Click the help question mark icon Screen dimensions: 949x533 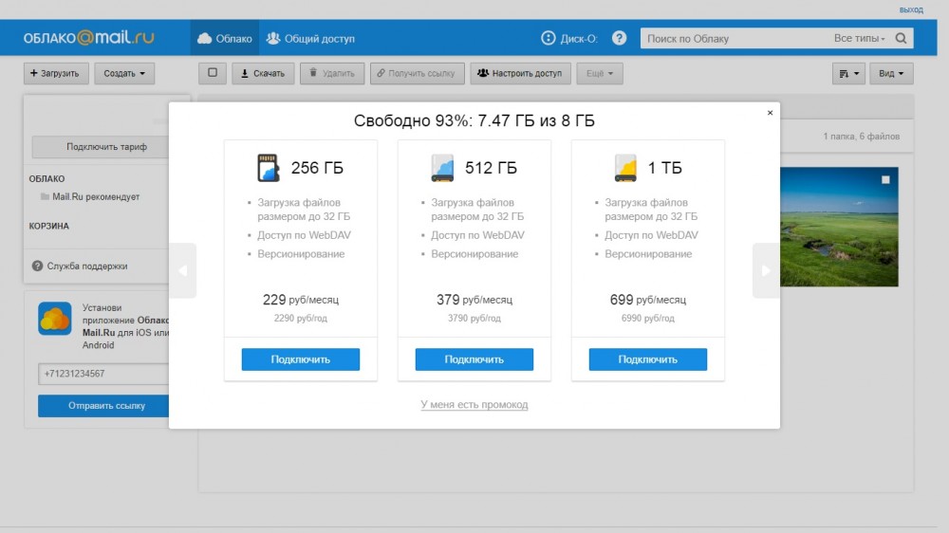point(619,38)
